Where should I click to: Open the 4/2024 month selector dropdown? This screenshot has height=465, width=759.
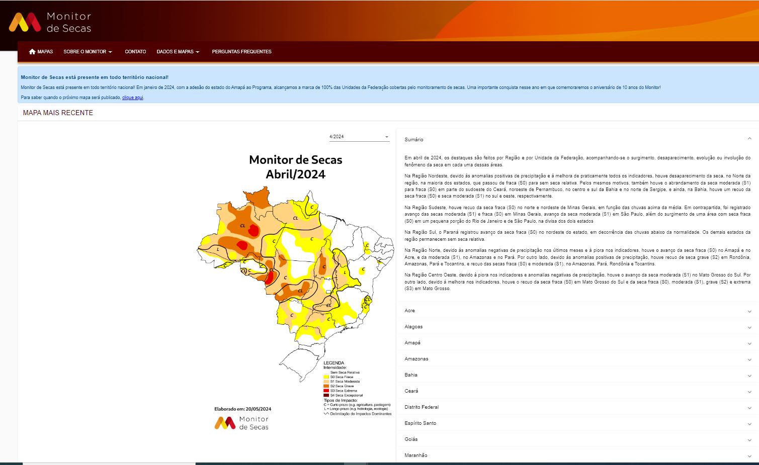click(x=359, y=137)
